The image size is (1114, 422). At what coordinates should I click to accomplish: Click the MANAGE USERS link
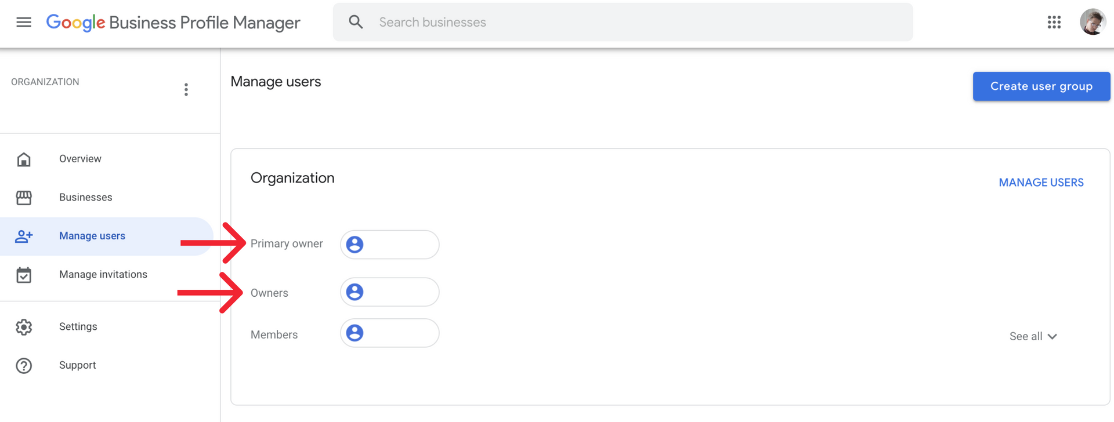[x=1041, y=183]
